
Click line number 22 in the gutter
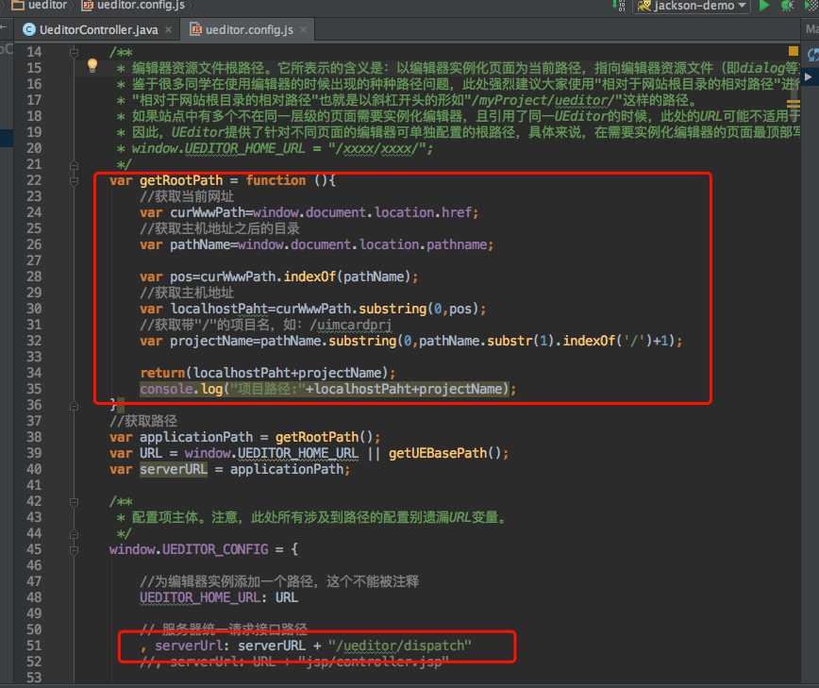click(x=34, y=181)
